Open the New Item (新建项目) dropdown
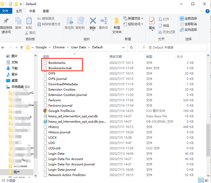This screenshot has height=183, width=211. coord(142,19)
